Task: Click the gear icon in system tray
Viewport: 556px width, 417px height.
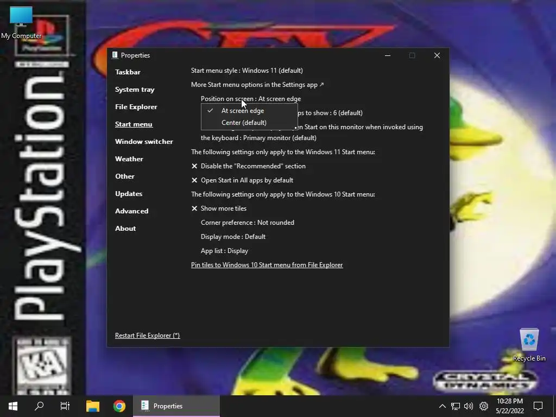Action: pos(484,406)
